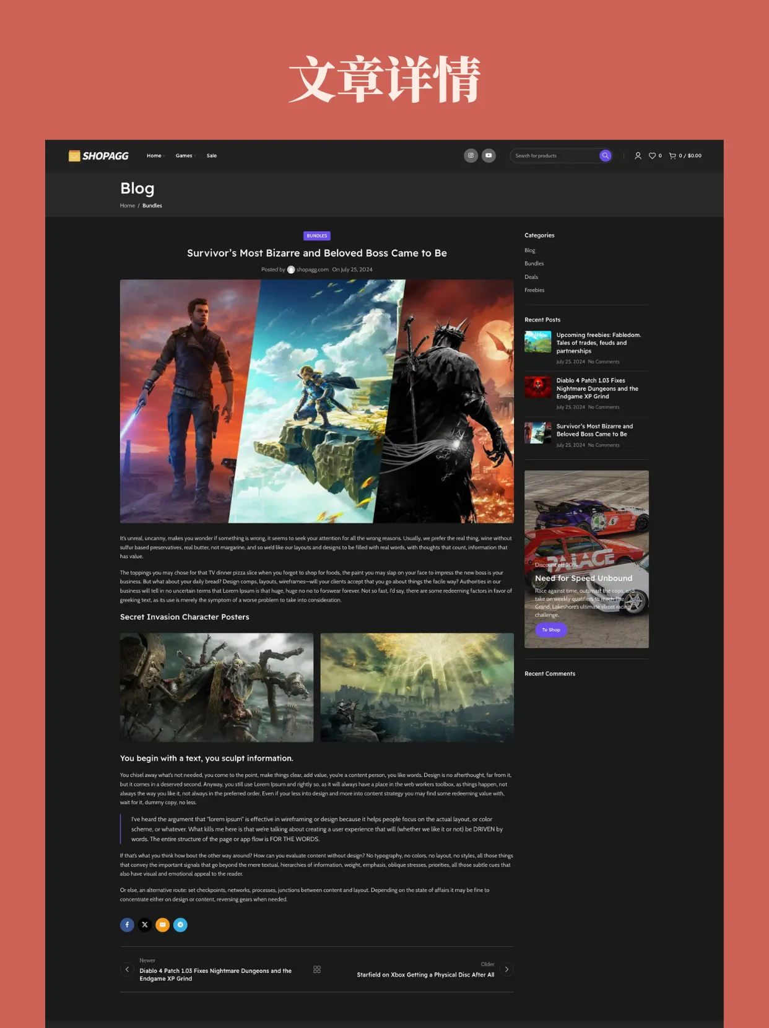Share the post on Facebook
The width and height of the screenshot is (769, 1028).
[x=127, y=925]
